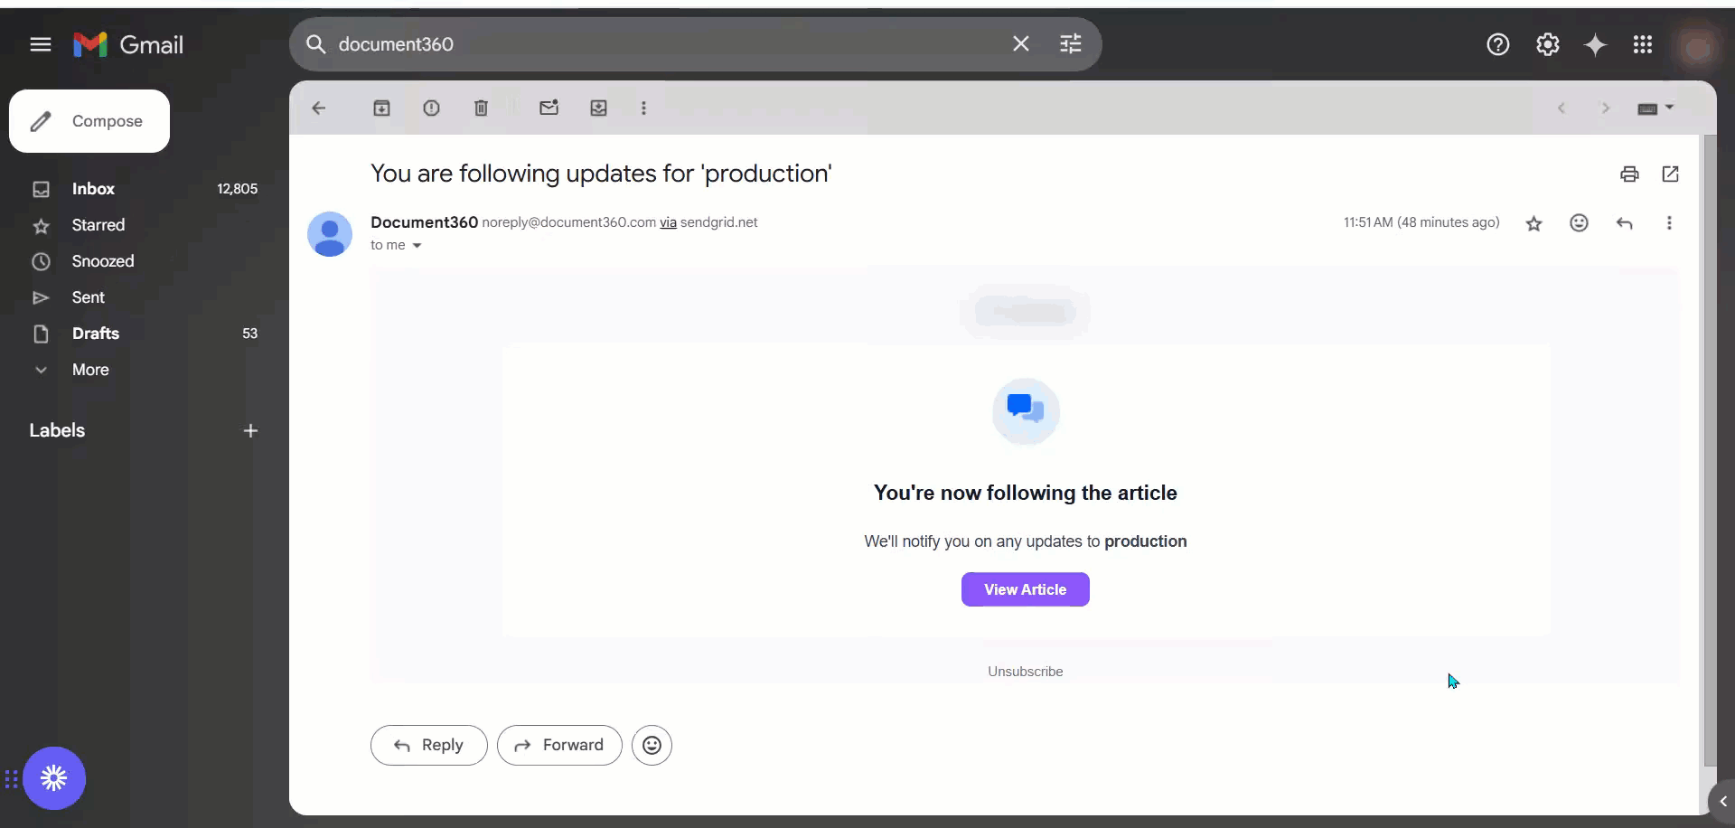Move the email to a folder
This screenshot has height=828, width=1735.
click(x=599, y=108)
